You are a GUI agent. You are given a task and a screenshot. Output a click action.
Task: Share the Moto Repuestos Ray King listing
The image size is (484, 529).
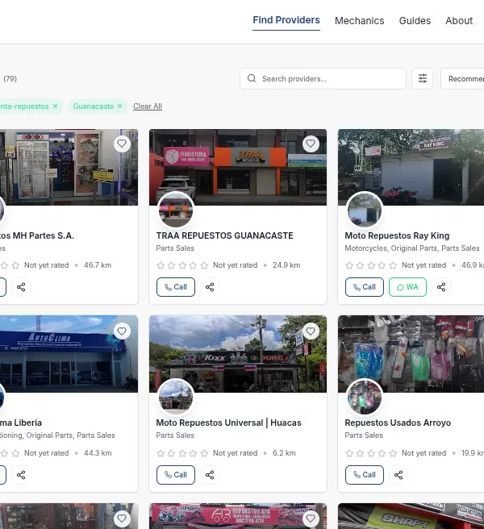pyautogui.click(x=441, y=287)
